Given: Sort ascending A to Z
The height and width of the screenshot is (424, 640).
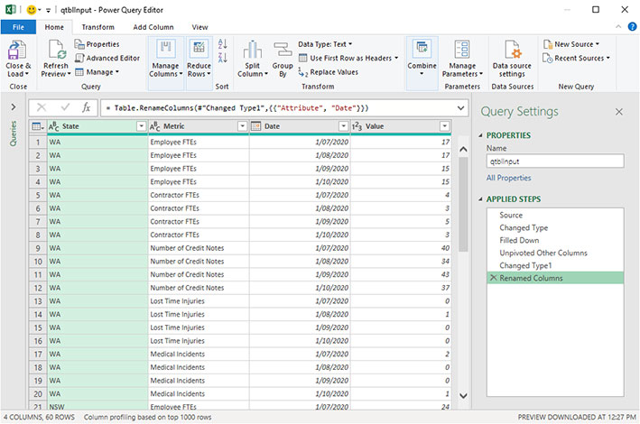Looking at the screenshot, I should pos(222,43).
